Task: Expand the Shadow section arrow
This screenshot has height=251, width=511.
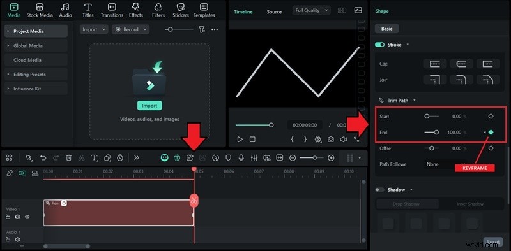Action: (411, 190)
